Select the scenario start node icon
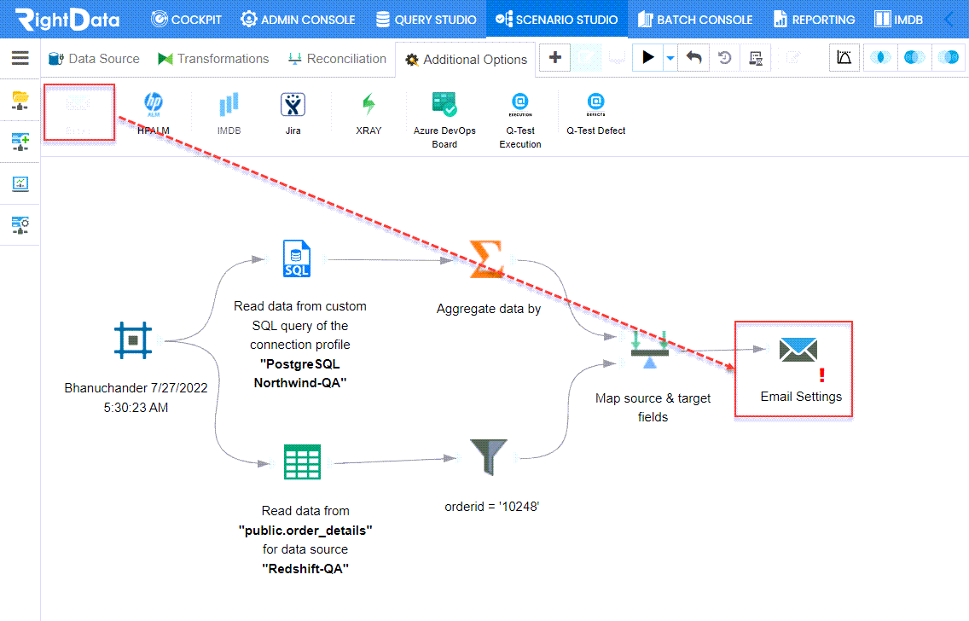This screenshot has width=969, height=621. tap(133, 340)
